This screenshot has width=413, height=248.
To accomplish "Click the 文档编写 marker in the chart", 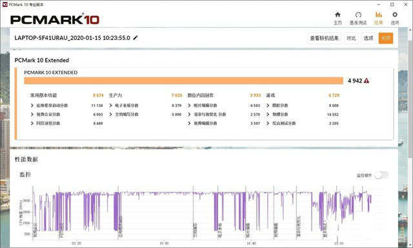I will pyautogui.click(x=195, y=231).
